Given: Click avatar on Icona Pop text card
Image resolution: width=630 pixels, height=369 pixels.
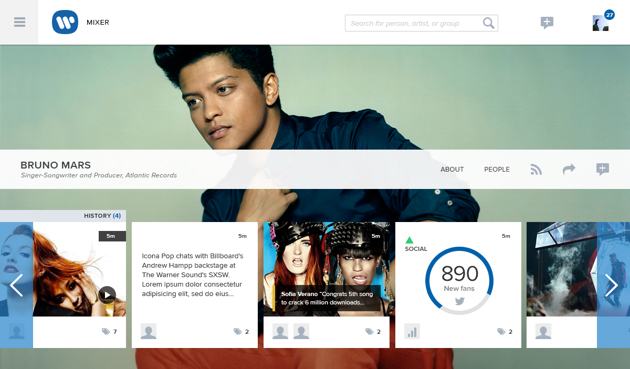Looking at the screenshot, I should coord(149,331).
